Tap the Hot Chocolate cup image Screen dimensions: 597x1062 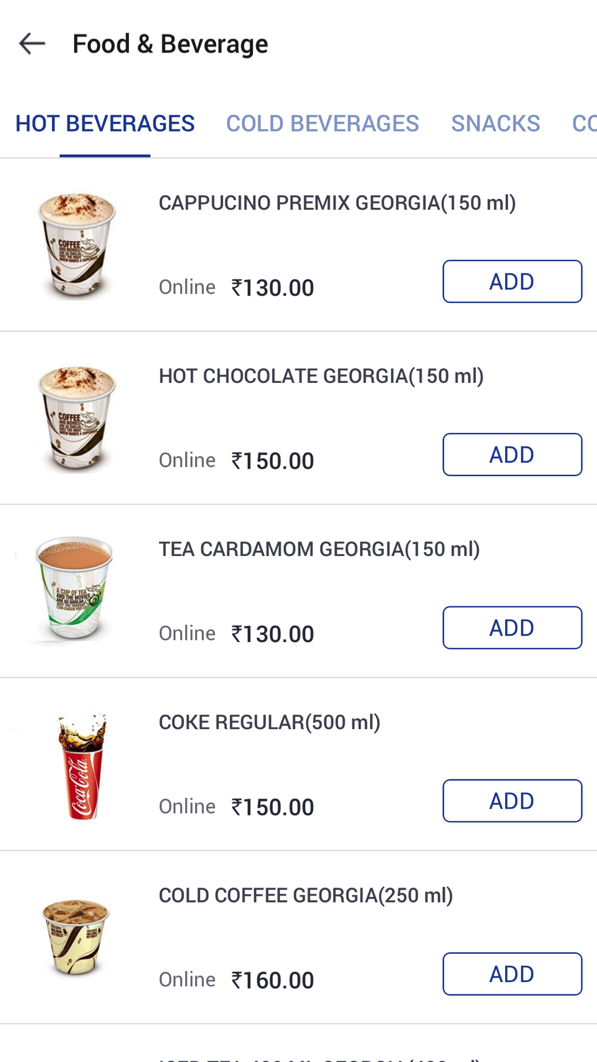[x=76, y=418]
